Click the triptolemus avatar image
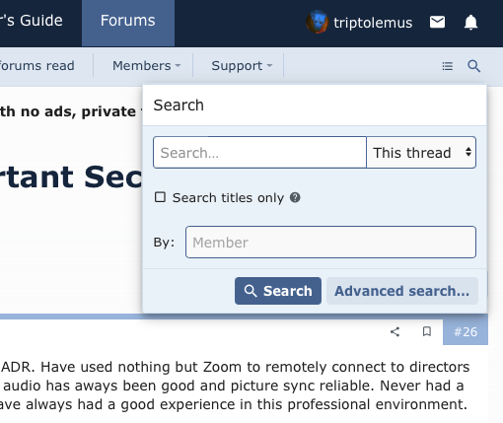This screenshot has height=423, width=503. tap(317, 23)
